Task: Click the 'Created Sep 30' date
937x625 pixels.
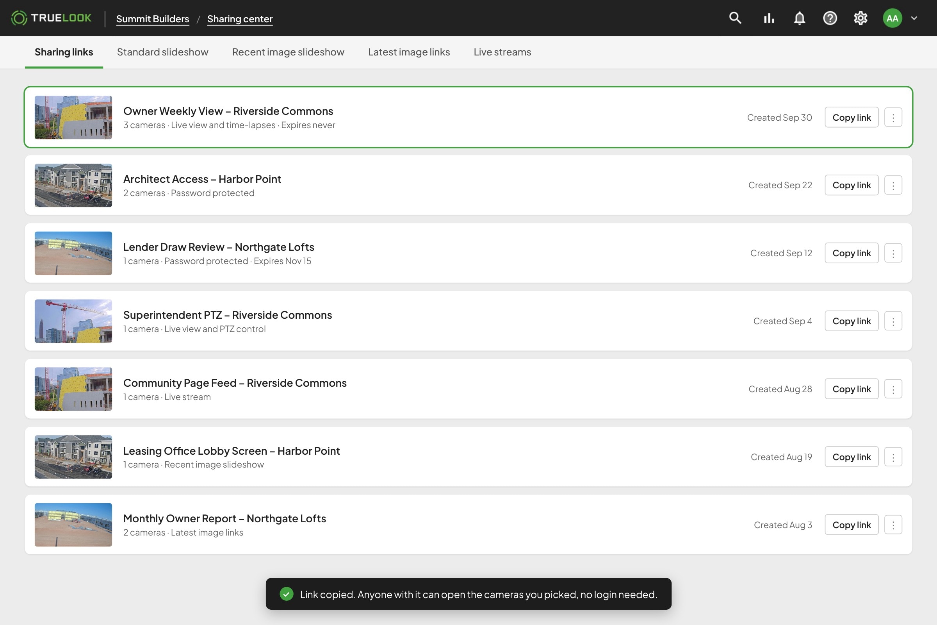Action: click(x=779, y=118)
